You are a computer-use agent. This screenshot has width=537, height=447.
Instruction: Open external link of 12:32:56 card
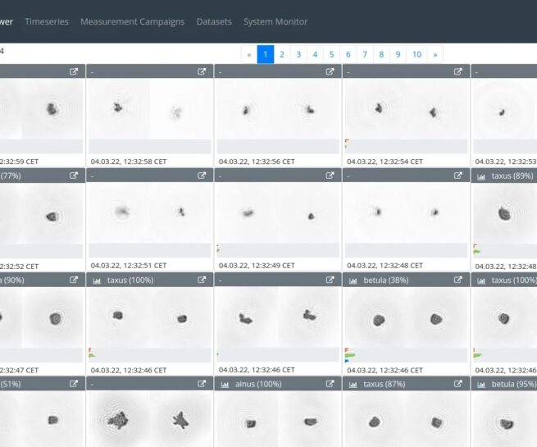coord(330,71)
